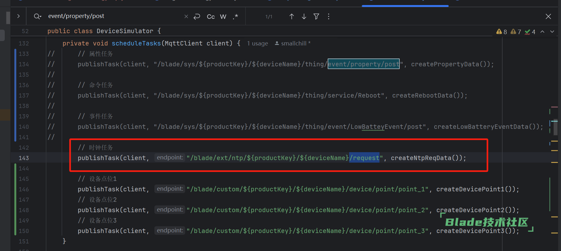Click the editor vertical scrollbar thumb
Image resolution: width=561 pixels, height=251 pixels.
point(555,128)
